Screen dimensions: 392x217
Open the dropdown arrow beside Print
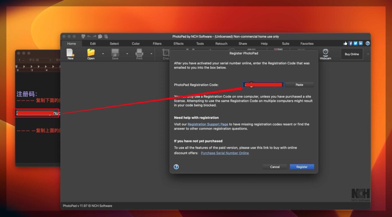pos(151,53)
